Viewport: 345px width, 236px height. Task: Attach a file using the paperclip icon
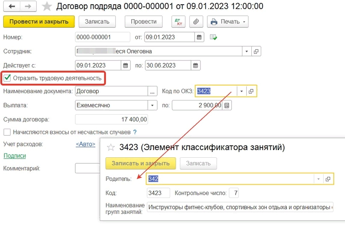tap(196, 21)
